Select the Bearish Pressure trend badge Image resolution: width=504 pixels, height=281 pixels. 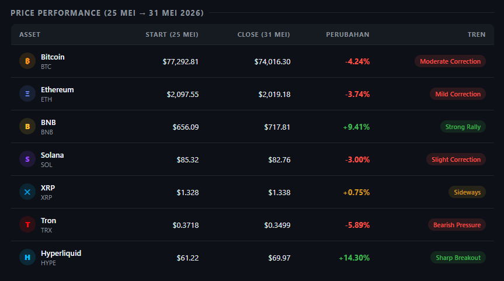[x=457, y=225]
